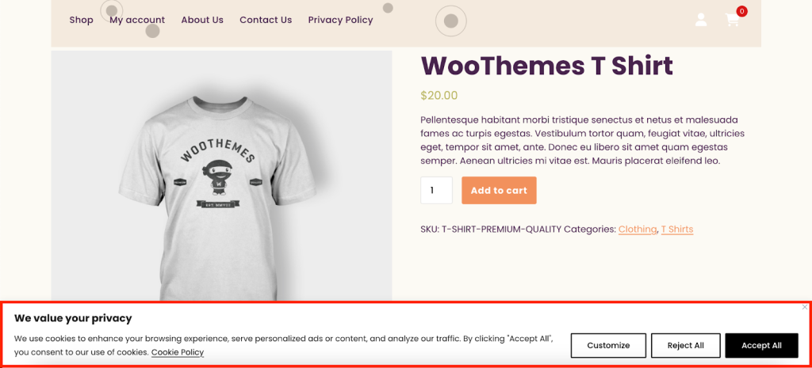
Task: Open My account menu link
Action: (x=137, y=20)
